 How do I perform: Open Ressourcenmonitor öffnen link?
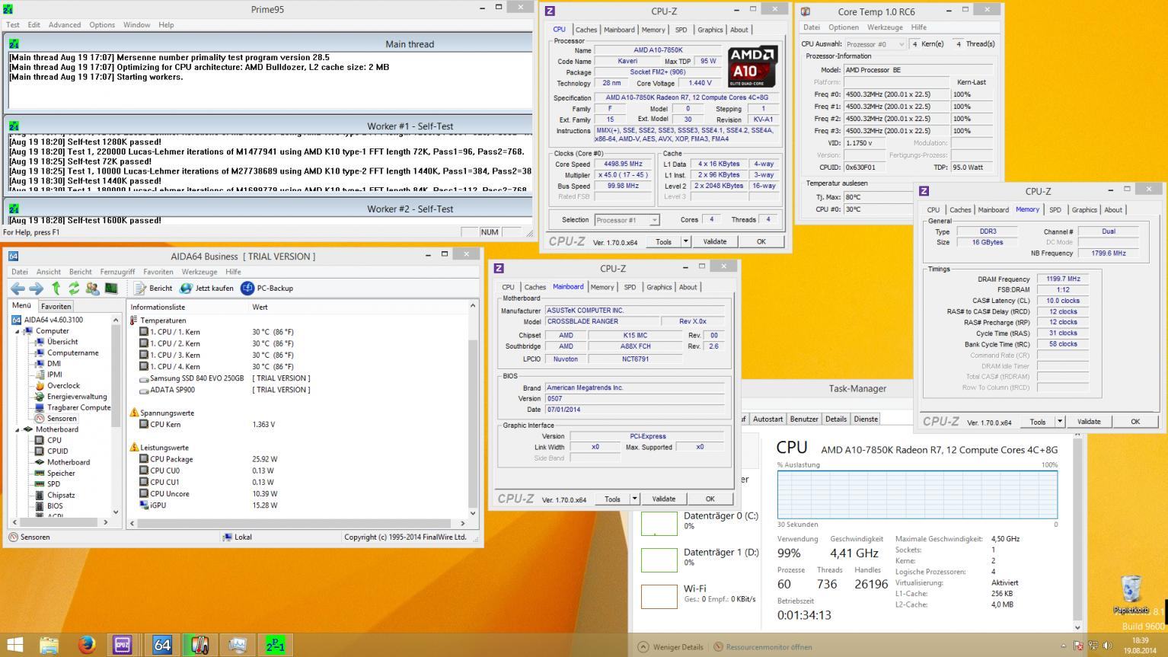click(762, 647)
